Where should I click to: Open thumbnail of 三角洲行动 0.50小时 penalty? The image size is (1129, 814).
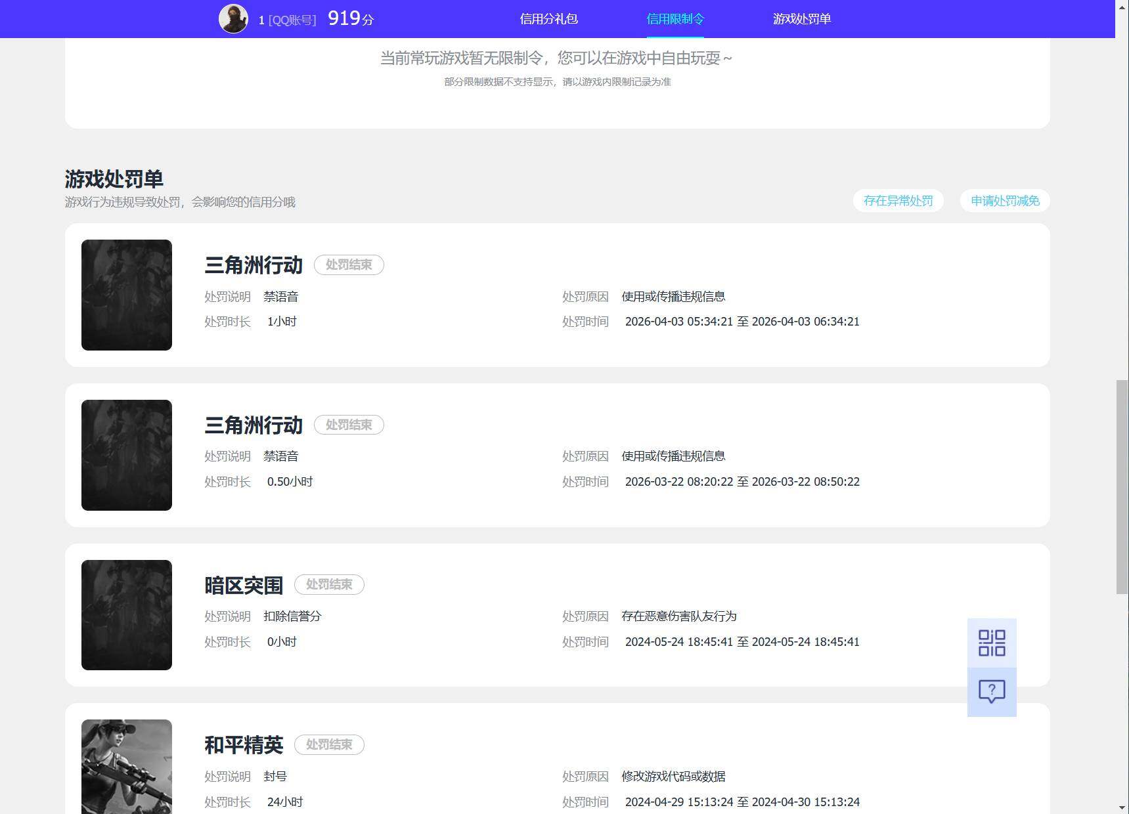(127, 455)
